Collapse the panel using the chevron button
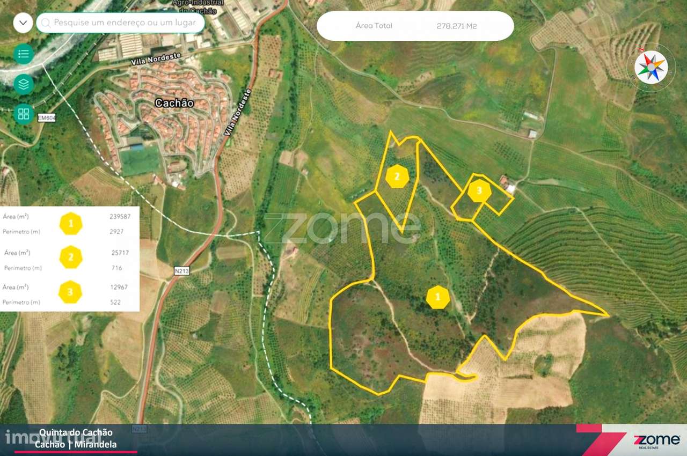The image size is (687, 456). tap(23, 23)
